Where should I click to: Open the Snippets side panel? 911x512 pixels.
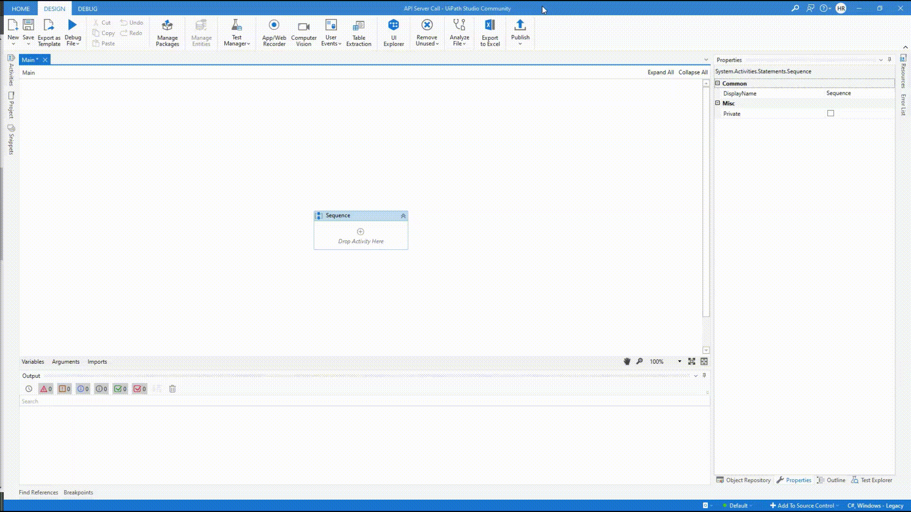[x=11, y=140]
